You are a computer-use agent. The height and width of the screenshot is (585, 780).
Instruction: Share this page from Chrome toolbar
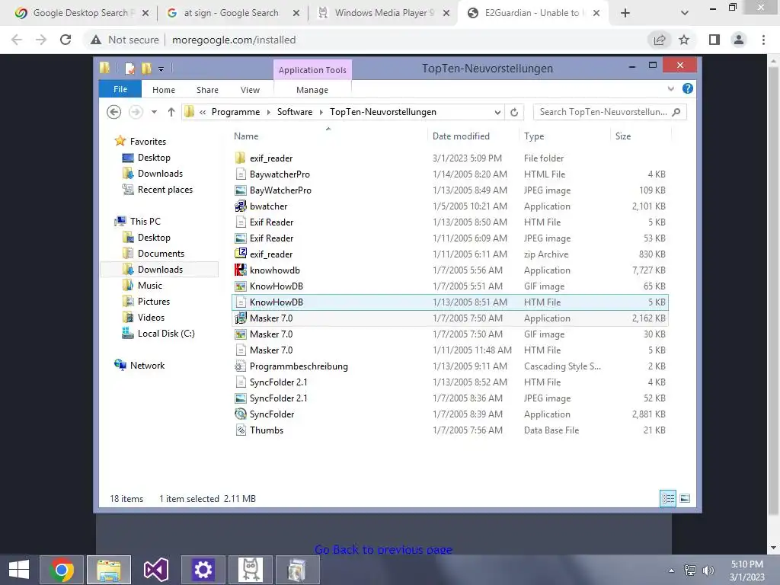659,40
